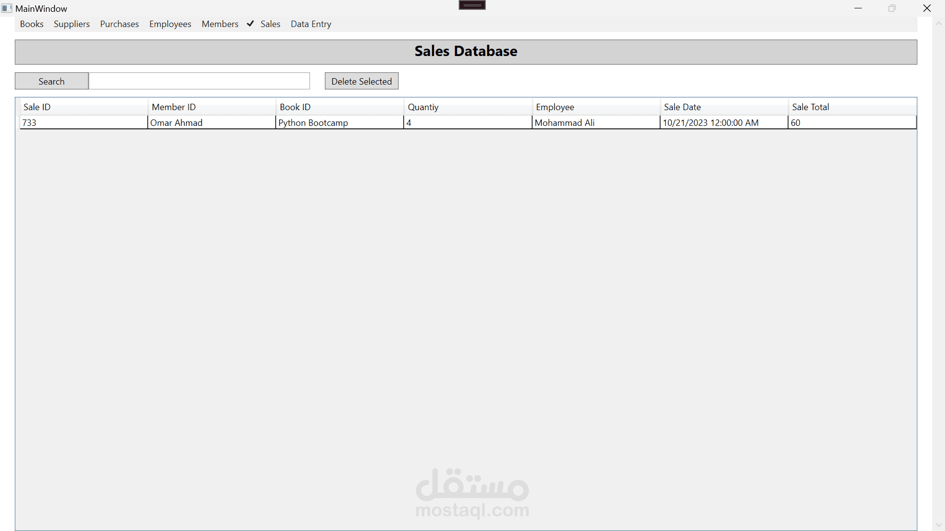Click the MainWindow app icon in title bar
The height and width of the screenshot is (531, 945).
point(6,8)
